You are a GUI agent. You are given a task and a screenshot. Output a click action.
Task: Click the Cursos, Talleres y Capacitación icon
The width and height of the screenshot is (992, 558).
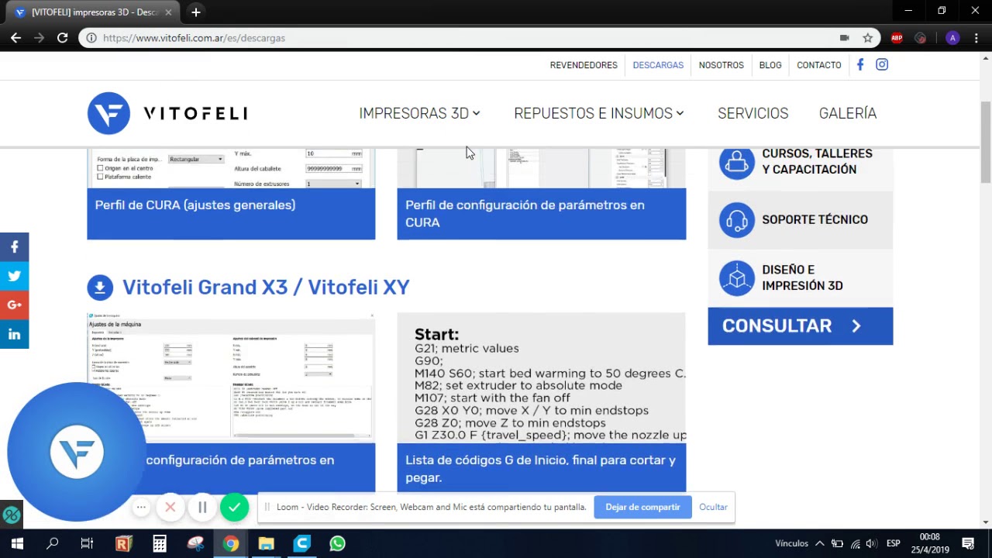(x=736, y=162)
